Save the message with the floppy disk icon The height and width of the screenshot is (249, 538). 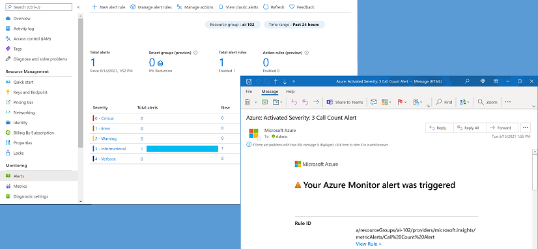(249, 81)
